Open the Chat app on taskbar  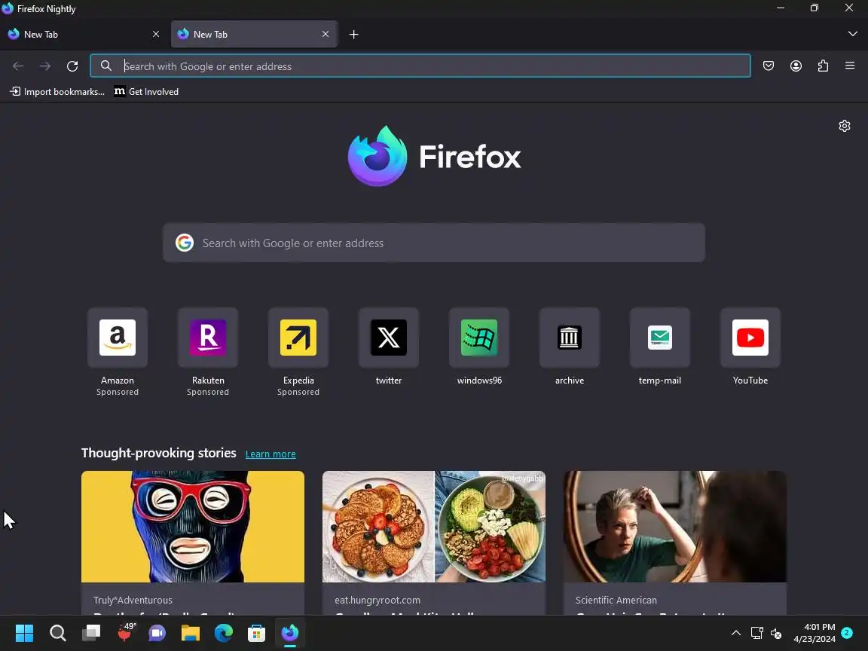pyautogui.click(x=157, y=633)
